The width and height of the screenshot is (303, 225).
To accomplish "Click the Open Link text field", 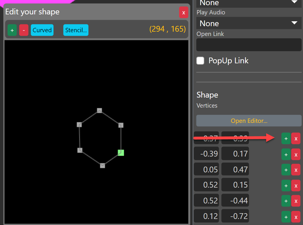I will click(249, 45).
